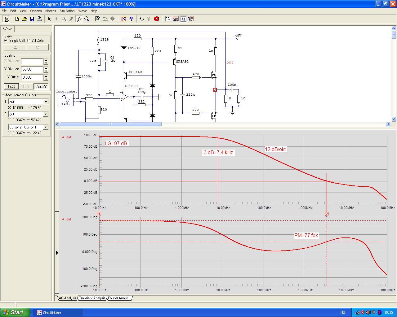
Task: Select the Probe tool in toolbar
Action: [x=79, y=19]
